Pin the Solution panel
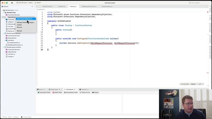Viewport: 212px width, 119px height. point(32,7)
